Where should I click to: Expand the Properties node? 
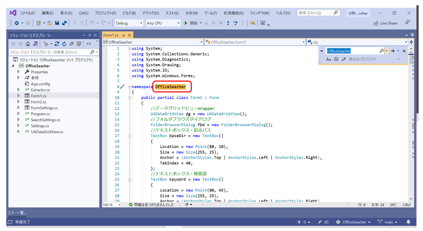click(19, 72)
